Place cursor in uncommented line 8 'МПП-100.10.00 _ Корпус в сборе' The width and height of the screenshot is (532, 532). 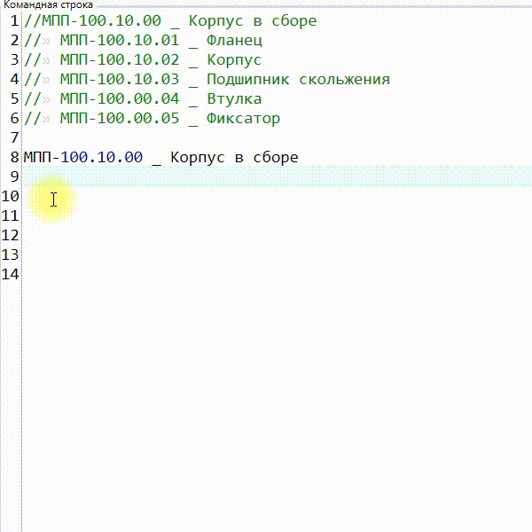160,158
